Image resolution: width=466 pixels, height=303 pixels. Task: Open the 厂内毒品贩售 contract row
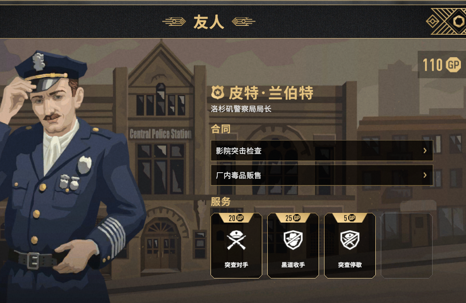point(322,175)
